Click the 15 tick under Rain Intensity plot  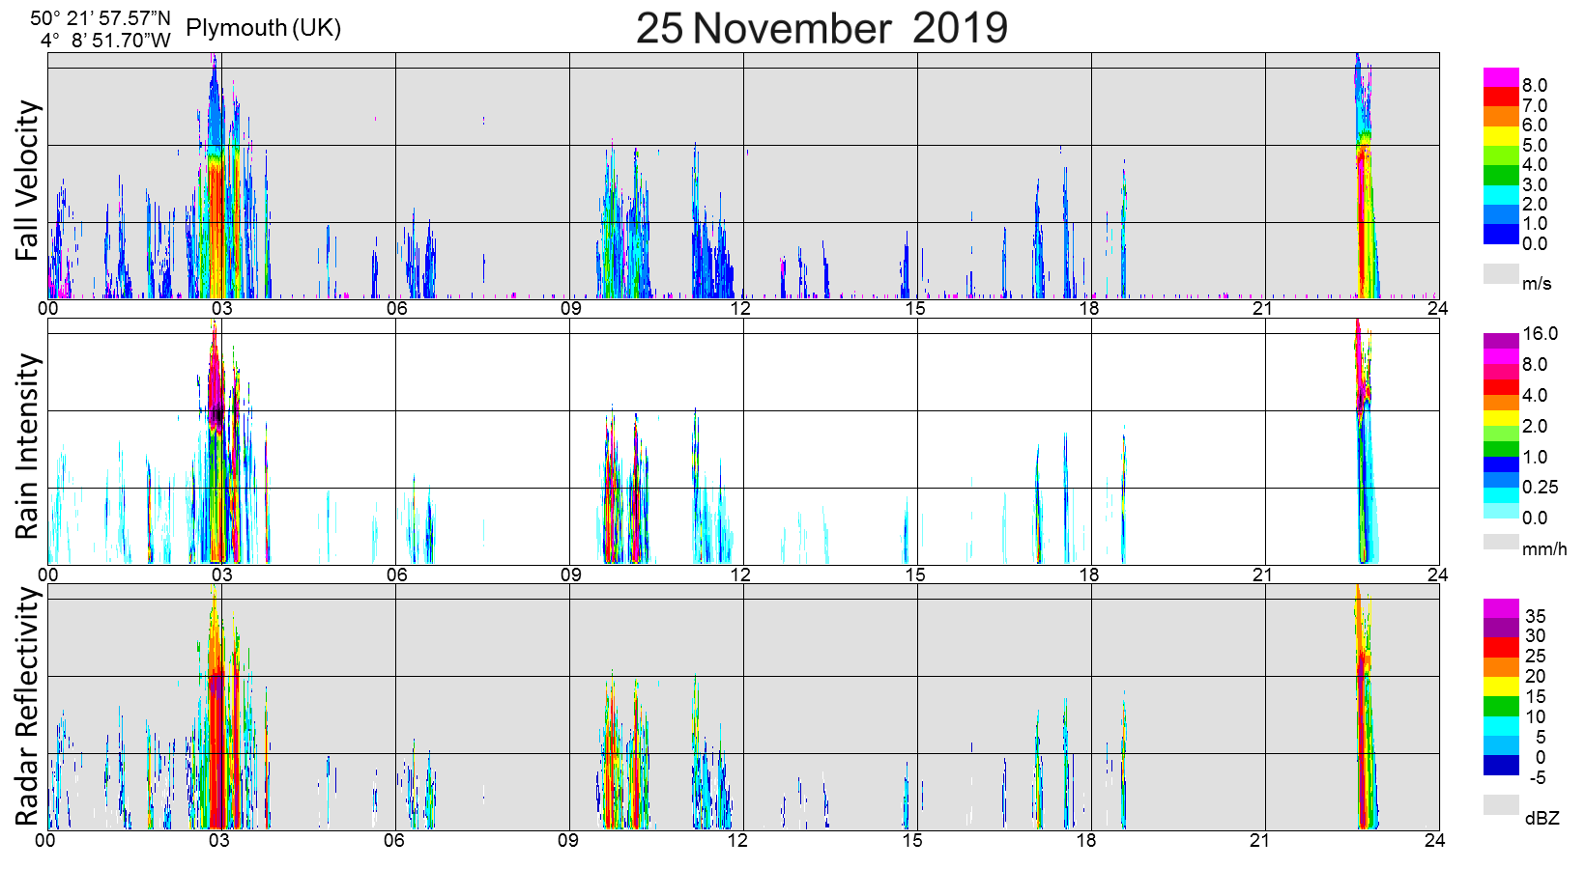(x=915, y=575)
